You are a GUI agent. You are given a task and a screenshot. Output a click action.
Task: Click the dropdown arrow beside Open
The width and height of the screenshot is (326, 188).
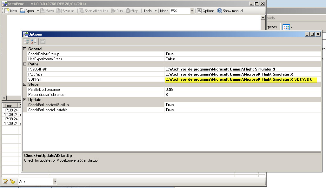coord(38,11)
